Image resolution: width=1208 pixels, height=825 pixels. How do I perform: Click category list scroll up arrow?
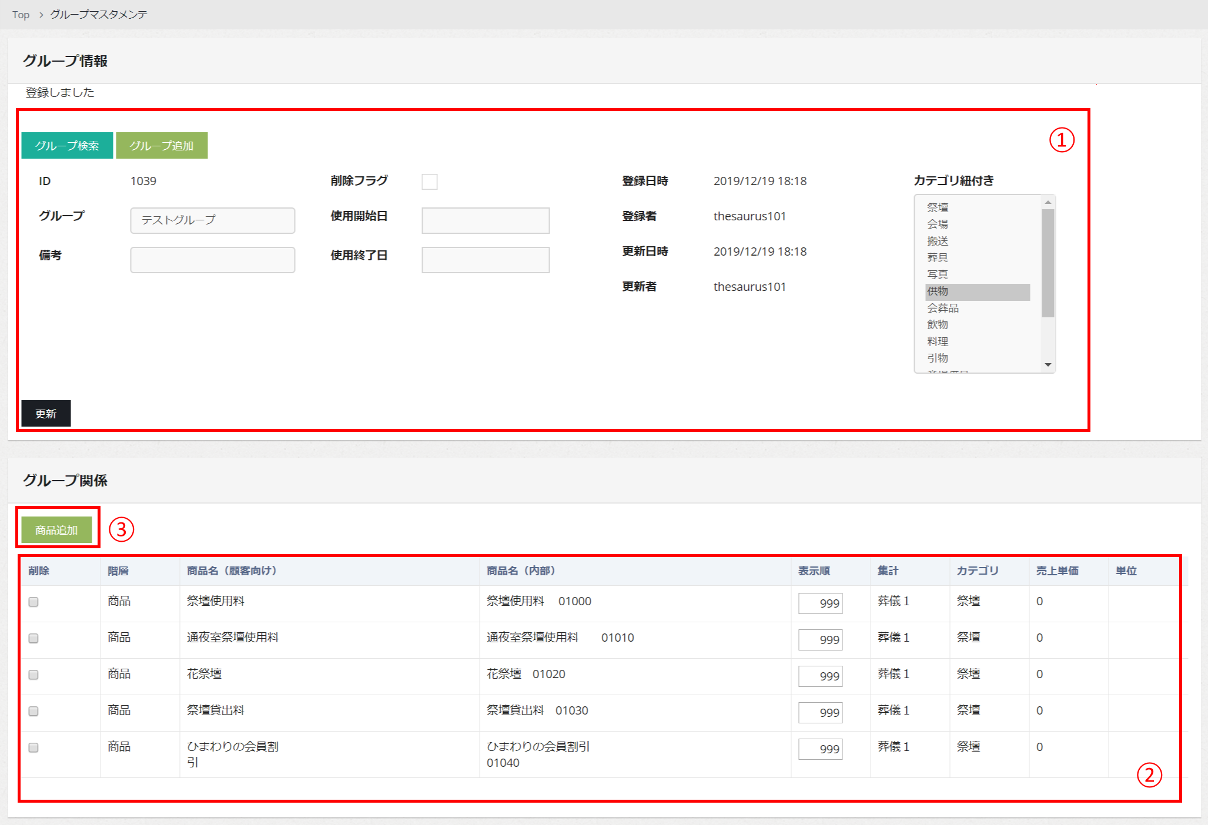1048,202
